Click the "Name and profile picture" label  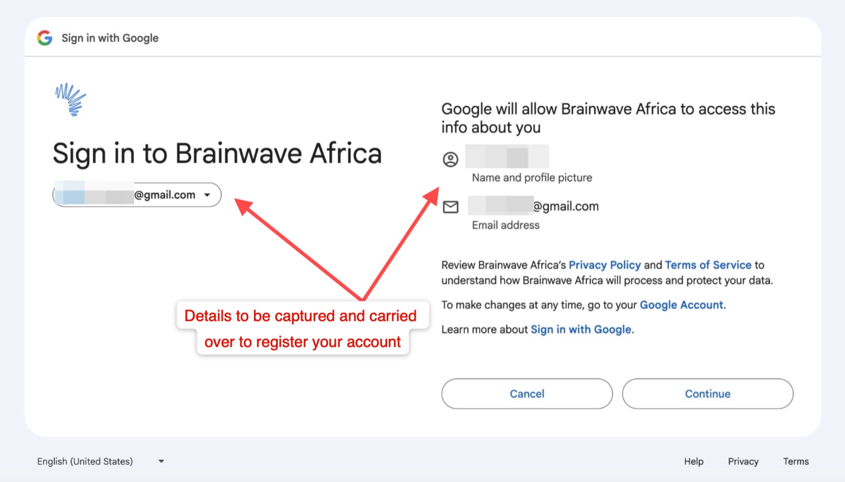(x=532, y=178)
